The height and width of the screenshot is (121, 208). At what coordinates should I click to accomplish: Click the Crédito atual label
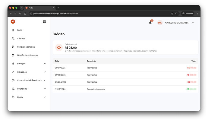pyautogui.click(x=71, y=44)
